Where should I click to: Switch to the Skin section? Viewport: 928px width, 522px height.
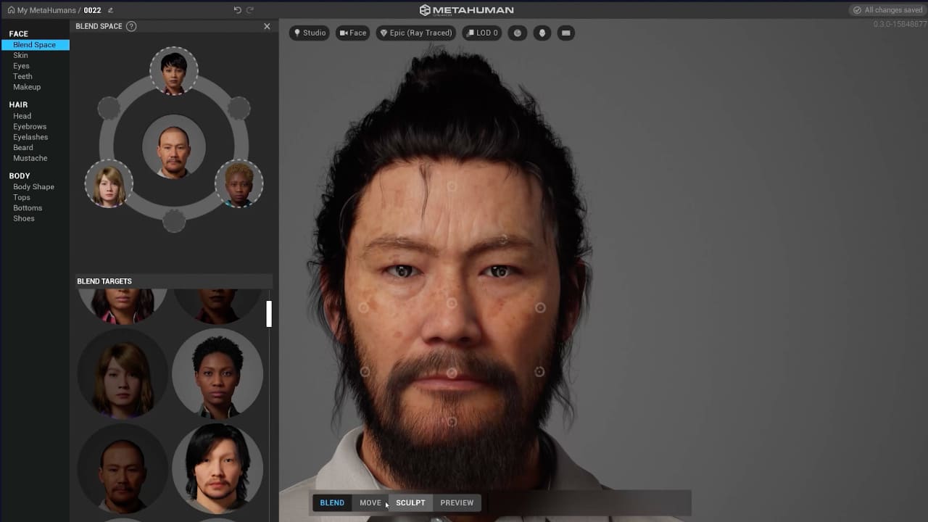20,55
